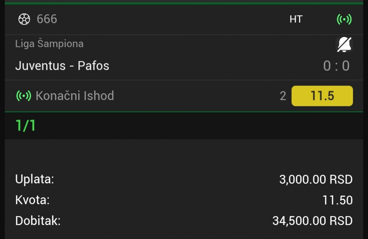The width and height of the screenshot is (368, 239).
Task: Click the Liga Šampiona competition label
Action: (x=49, y=44)
